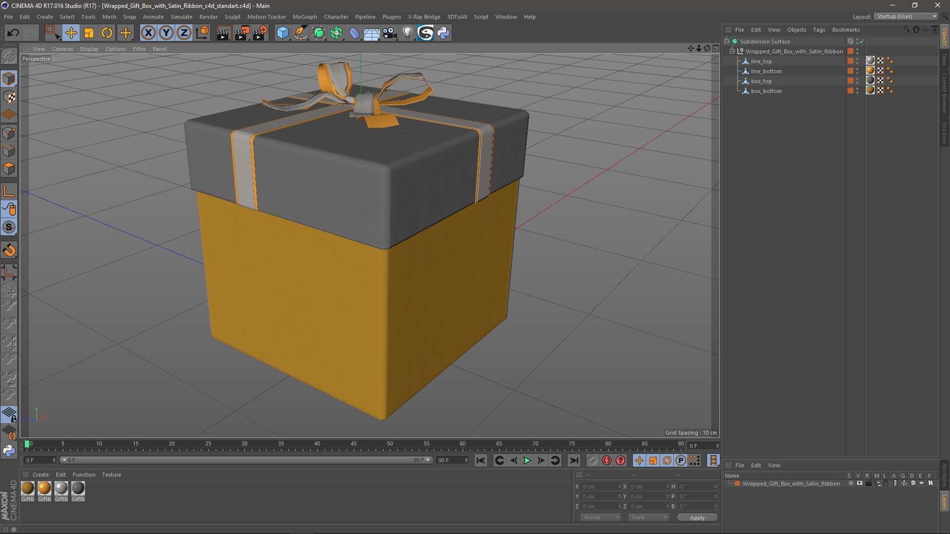Open the viewport Display menu
950x534 pixels.
tap(89, 49)
